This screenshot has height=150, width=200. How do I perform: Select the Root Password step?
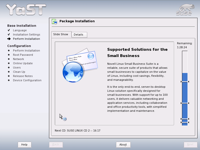point(23,55)
